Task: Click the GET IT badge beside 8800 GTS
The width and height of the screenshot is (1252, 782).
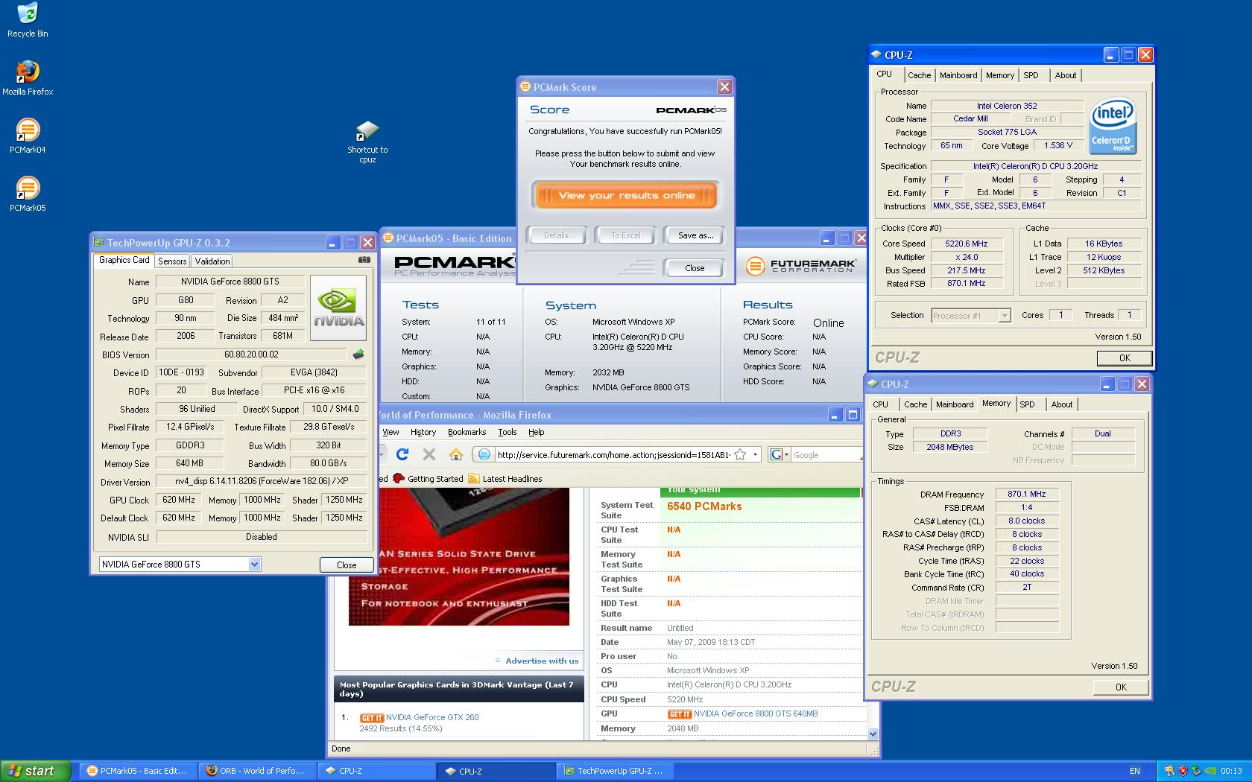Action: [679, 714]
